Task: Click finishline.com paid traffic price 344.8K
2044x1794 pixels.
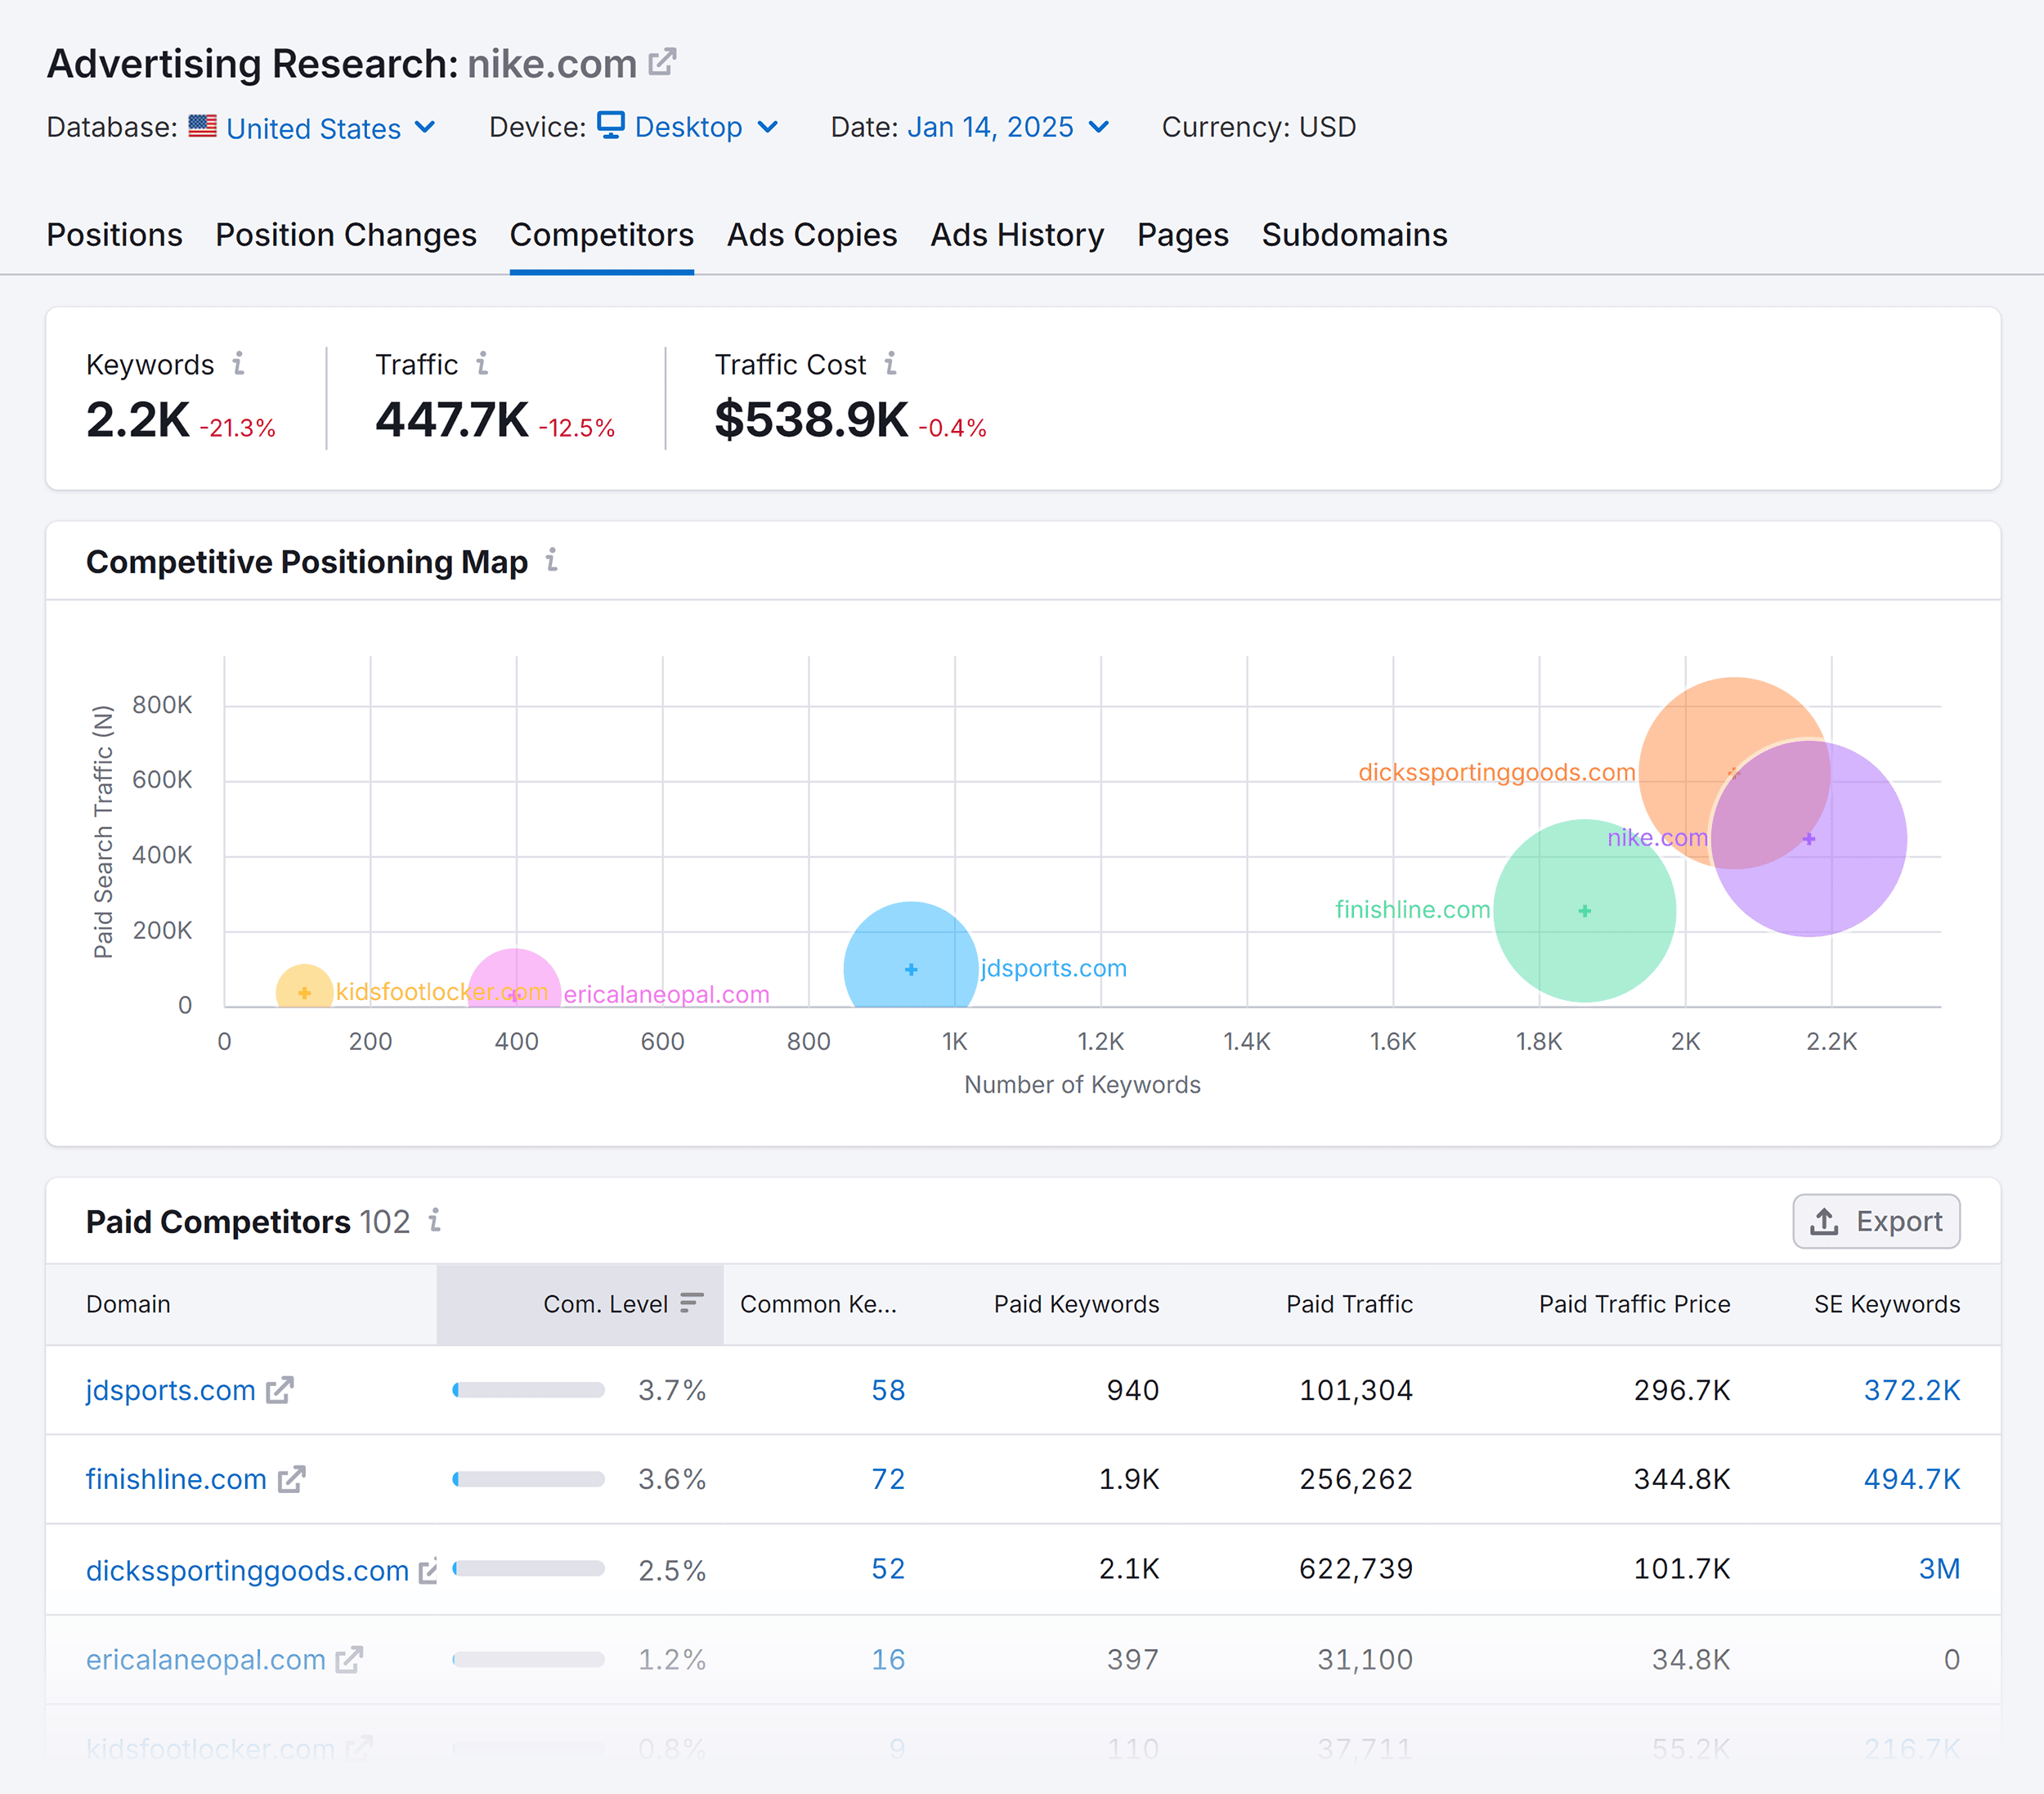Action: coord(1682,1479)
